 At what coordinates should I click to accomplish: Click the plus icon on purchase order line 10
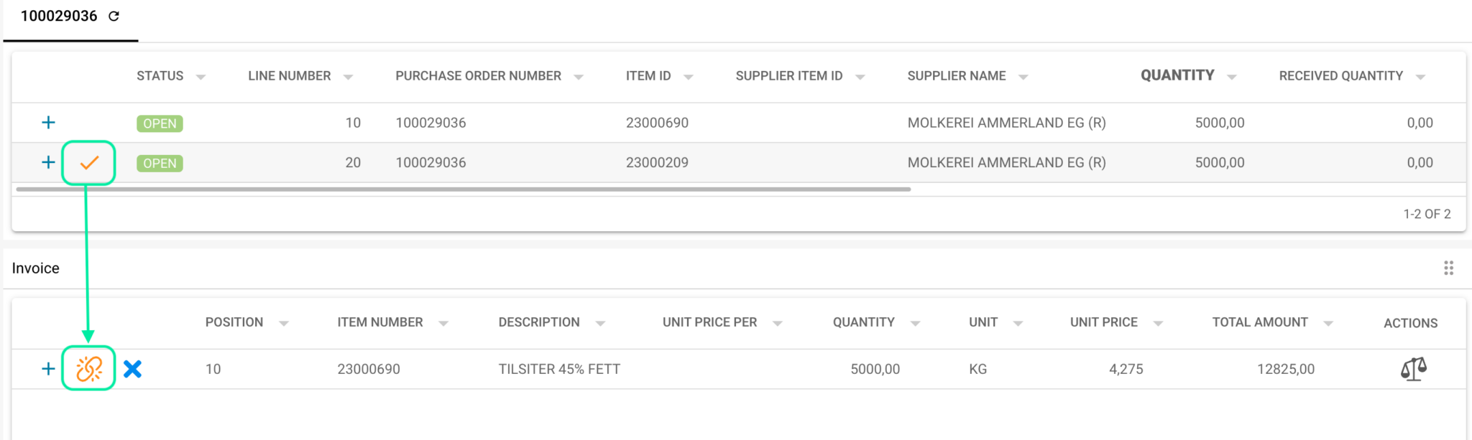tap(47, 122)
